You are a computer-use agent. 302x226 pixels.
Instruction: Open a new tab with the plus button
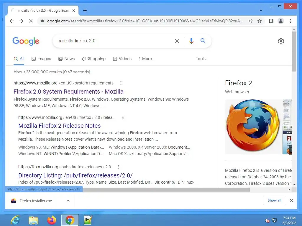pyautogui.click(x=85, y=11)
